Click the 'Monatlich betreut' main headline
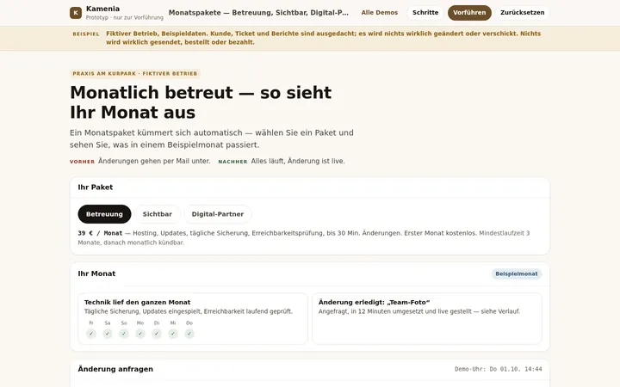This screenshot has width=620, height=387. pyautogui.click(x=201, y=102)
